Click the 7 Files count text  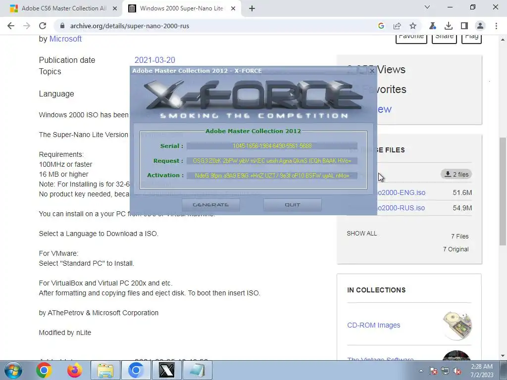coord(460,237)
